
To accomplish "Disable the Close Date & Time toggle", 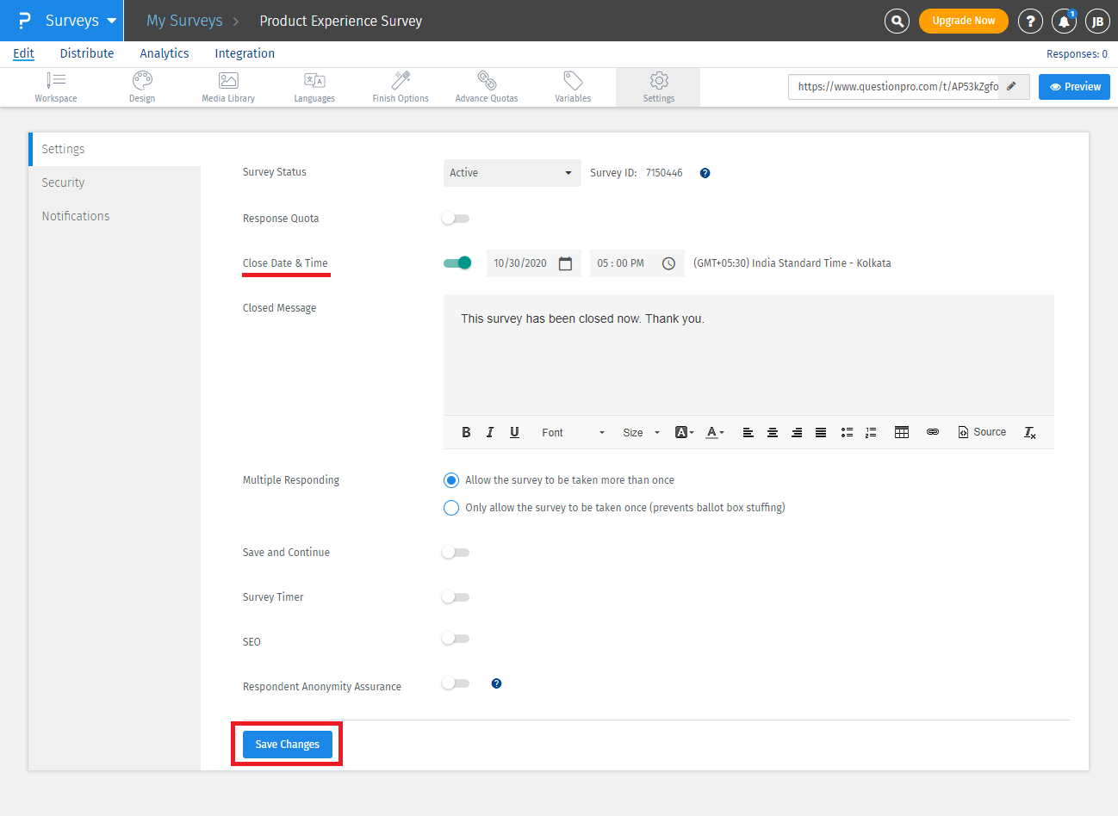I will coord(457,263).
